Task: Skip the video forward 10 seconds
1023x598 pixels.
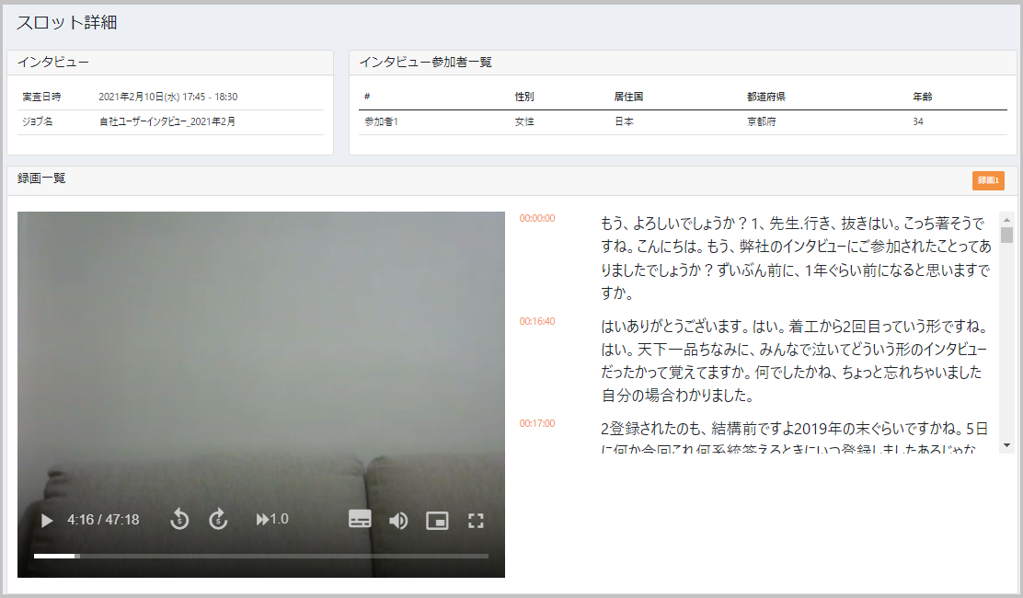Action: (218, 520)
